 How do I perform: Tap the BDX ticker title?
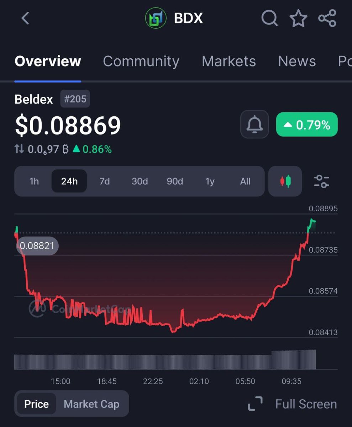click(x=188, y=18)
